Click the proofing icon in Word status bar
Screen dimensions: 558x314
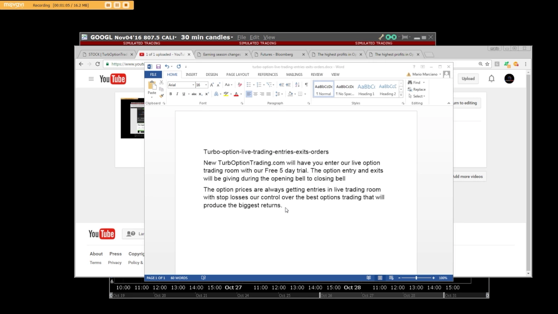pos(204,278)
